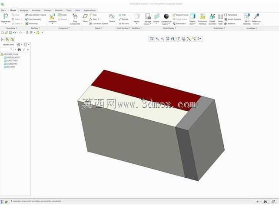The height and width of the screenshot is (209, 279).
Task: Click the Revolve tool
Action: [124, 23]
